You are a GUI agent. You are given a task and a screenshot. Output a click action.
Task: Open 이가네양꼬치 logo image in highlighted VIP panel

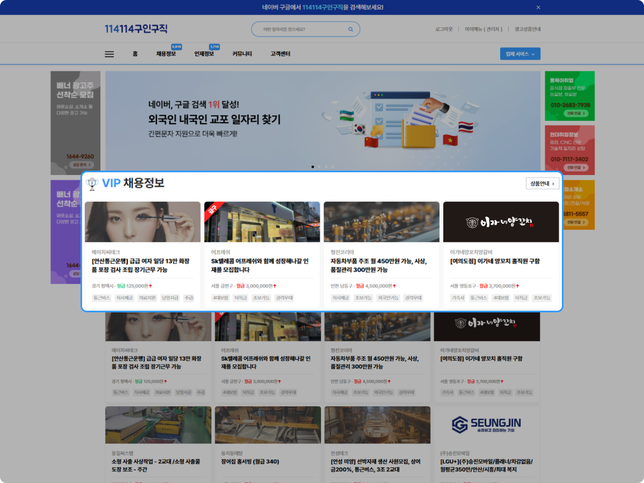pyautogui.click(x=501, y=222)
